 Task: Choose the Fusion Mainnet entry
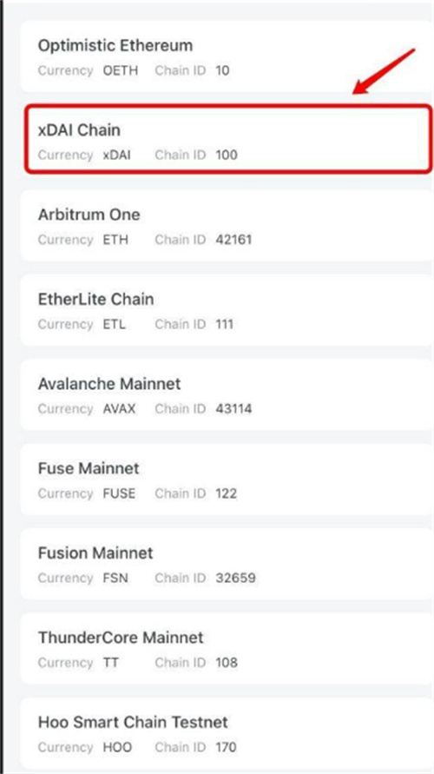[x=227, y=564]
